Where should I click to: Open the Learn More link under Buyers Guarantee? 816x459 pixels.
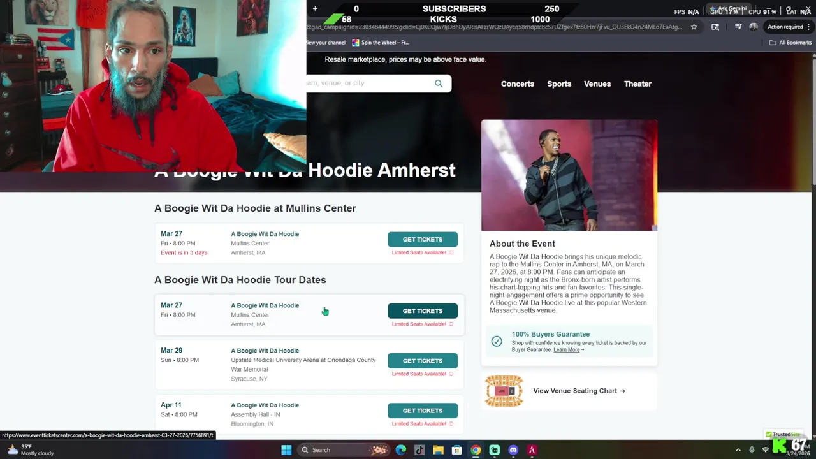(x=568, y=349)
